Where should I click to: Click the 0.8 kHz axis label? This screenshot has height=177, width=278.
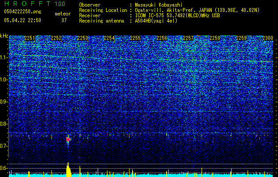point(4,124)
